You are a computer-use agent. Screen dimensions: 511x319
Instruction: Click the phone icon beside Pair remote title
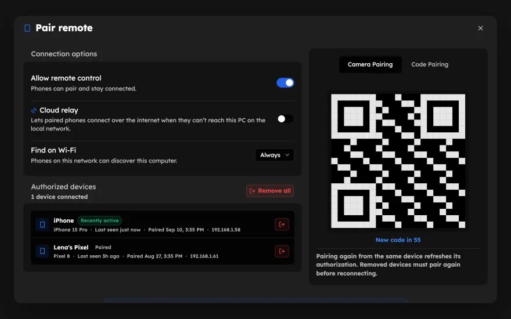(27, 28)
